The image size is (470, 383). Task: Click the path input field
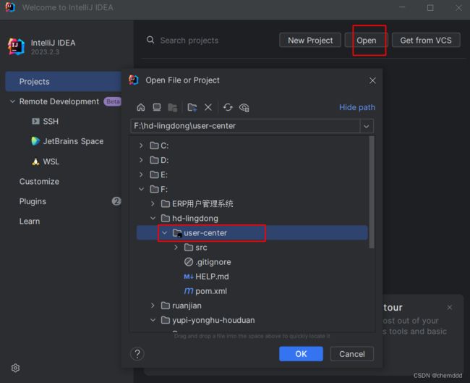pos(245,126)
